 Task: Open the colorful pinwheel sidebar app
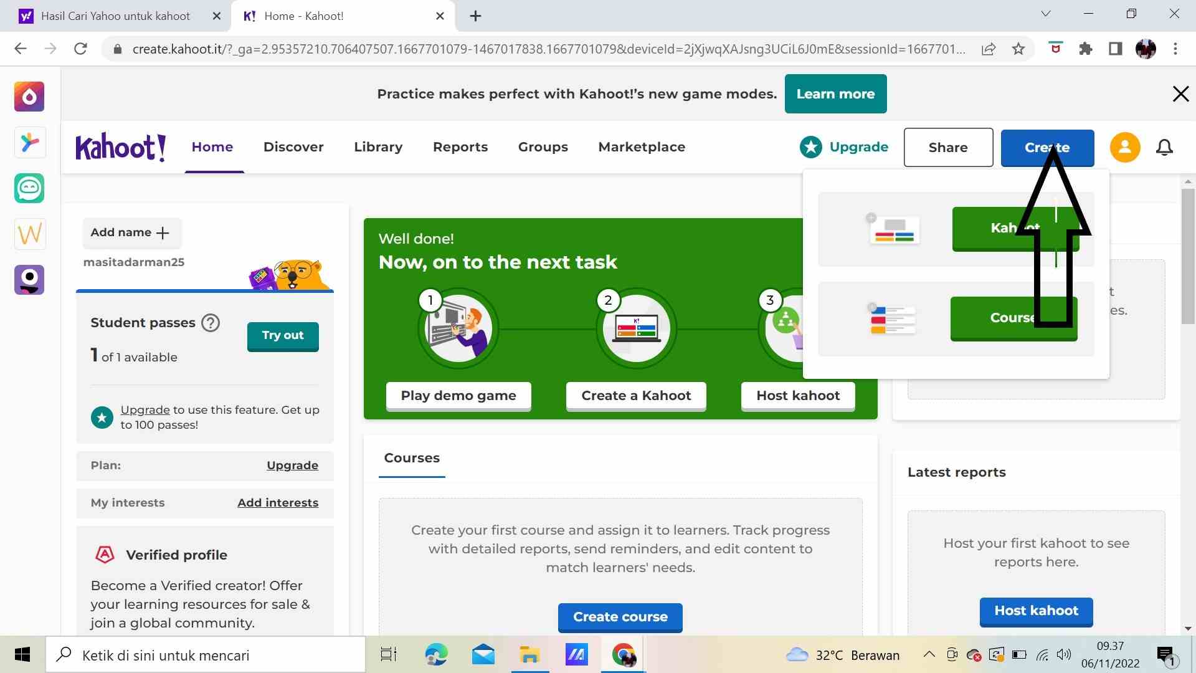pyautogui.click(x=29, y=143)
